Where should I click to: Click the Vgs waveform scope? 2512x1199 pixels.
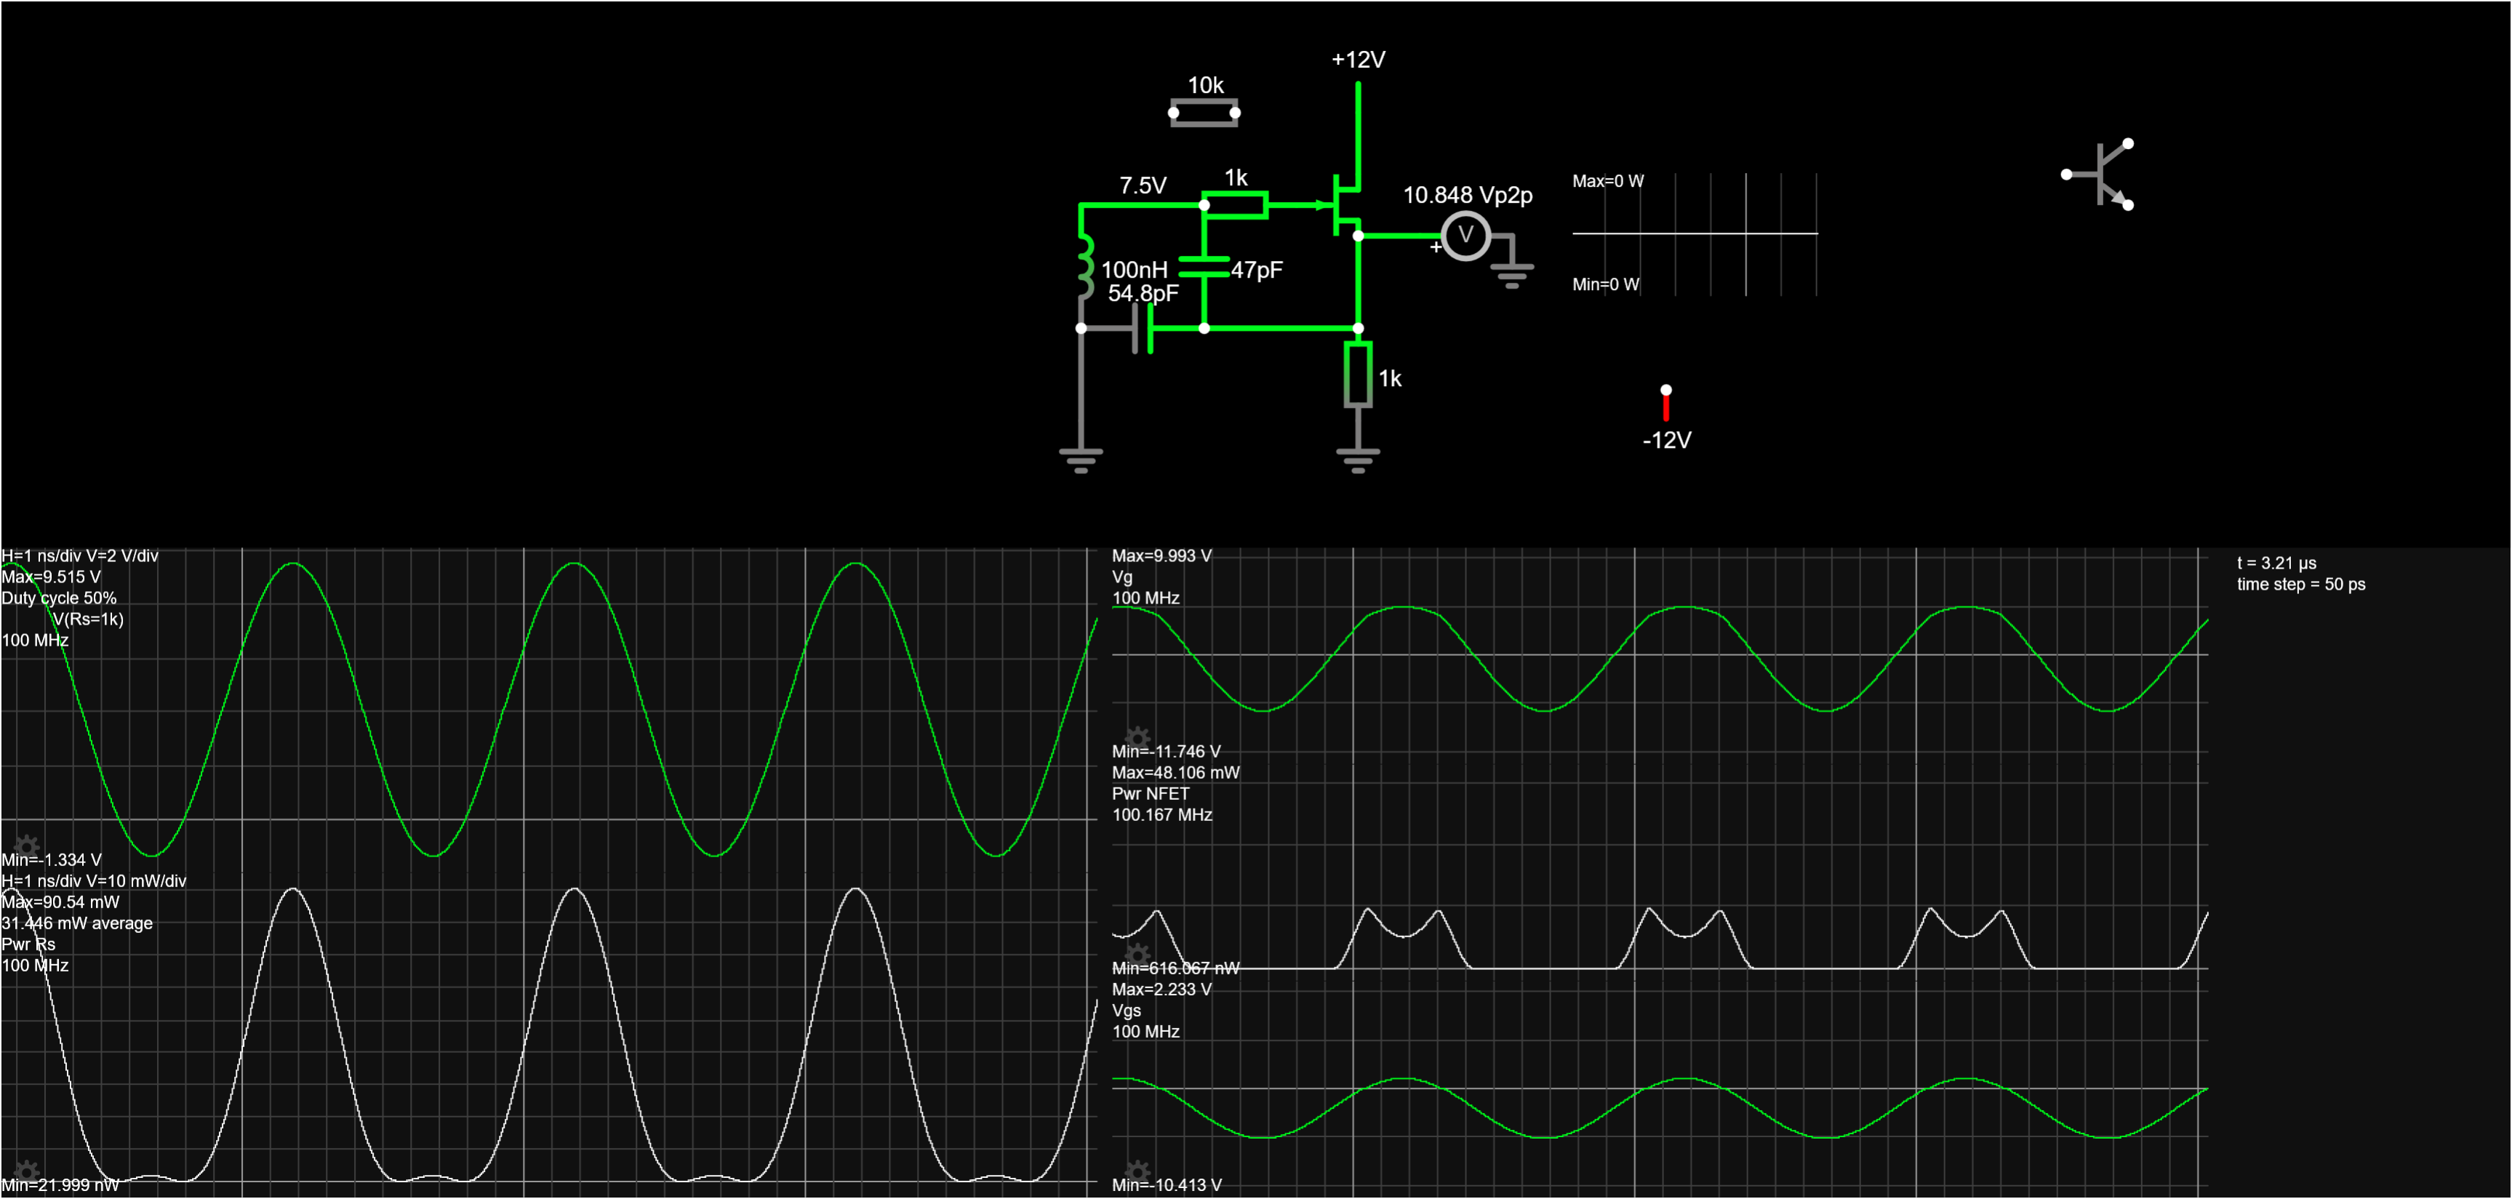pos(1660,1089)
